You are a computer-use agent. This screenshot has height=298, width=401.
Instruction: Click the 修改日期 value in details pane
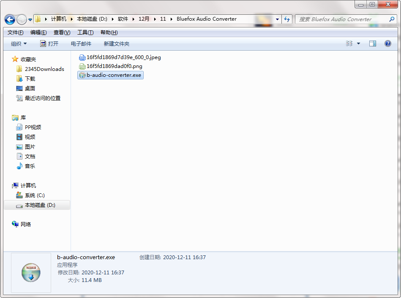point(103,273)
